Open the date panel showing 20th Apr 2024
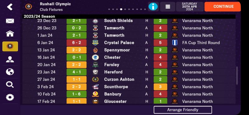Screen dimensions: 249x115 click(x=190, y=7)
